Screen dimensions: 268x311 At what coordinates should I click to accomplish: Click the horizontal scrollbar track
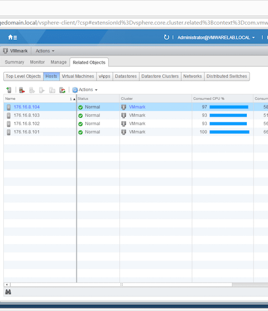tap(250, 285)
